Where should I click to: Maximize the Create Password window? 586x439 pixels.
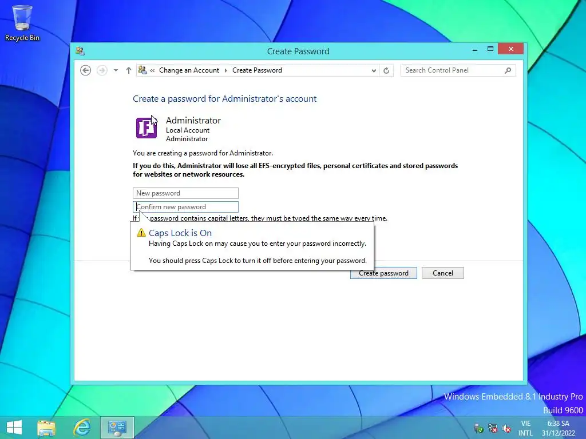coord(490,49)
